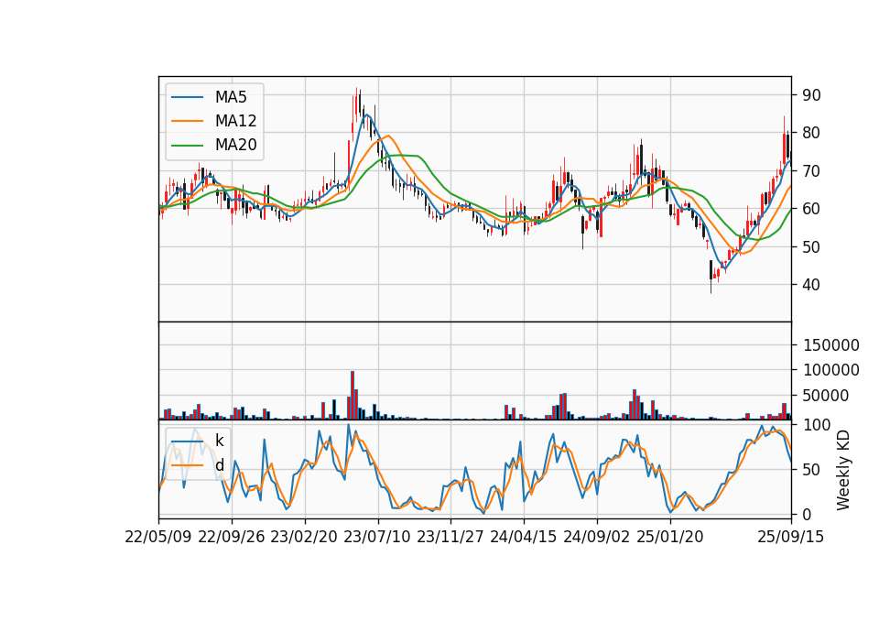Click the 22/05/09 date label on the x-axis
Image resolution: width=879 pixels, height=632 pixels.
tap(158, 537)
